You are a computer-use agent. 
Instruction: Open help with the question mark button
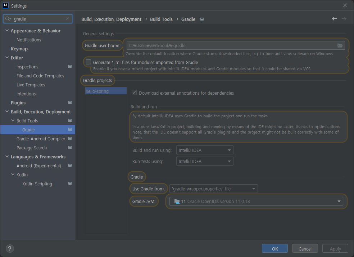[x=10, y=249]
